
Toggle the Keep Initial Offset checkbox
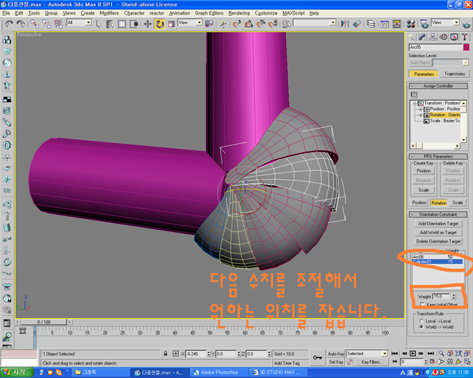[x=422, y=304]
